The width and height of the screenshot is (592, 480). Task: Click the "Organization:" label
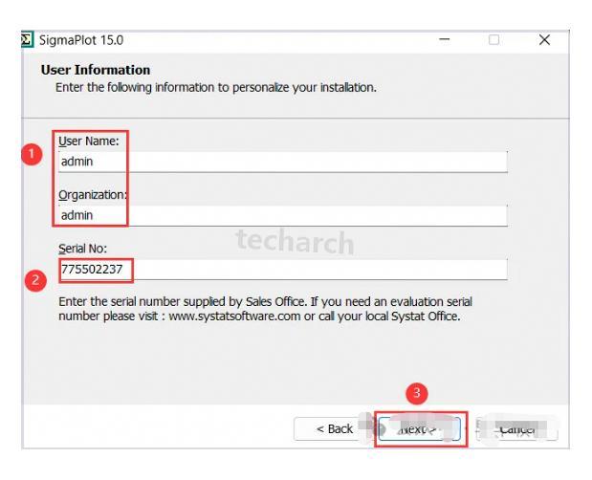point(93,196)
